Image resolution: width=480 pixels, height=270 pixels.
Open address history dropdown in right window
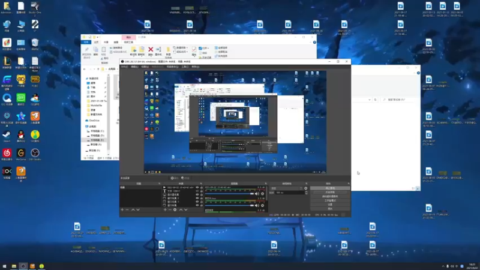[x=370, y=100]
